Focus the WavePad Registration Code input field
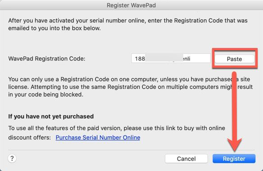 pyautogui.click(x=171, y=58)
